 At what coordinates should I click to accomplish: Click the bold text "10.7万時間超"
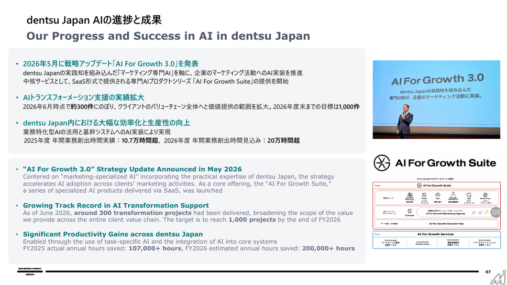[140, 140]
